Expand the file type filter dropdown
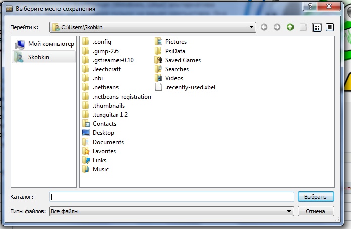The height and width of the screenshot is (229, 351). pyautogui.click(x=289, y=211)
